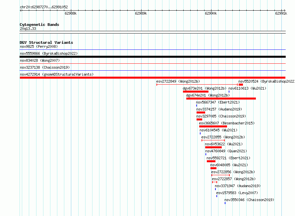This screenshot has height=216, width=295.
Task: Open the nsv6053622 (Wu2021) label
Action: [x=224, y=144]
